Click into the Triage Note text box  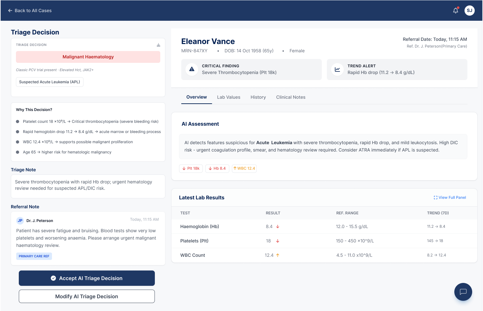pyautogui.click(x=88, y=186)
